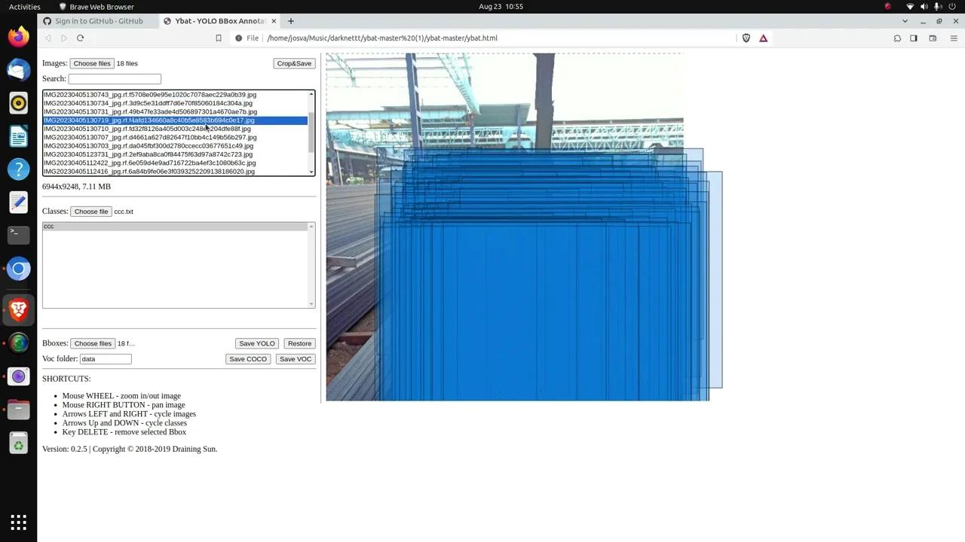This screenshot has width=965, height=542.
Task: Select image IMG20230405130710 in the file list
Action: 147,129
